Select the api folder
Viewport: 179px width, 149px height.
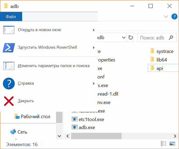163,68
